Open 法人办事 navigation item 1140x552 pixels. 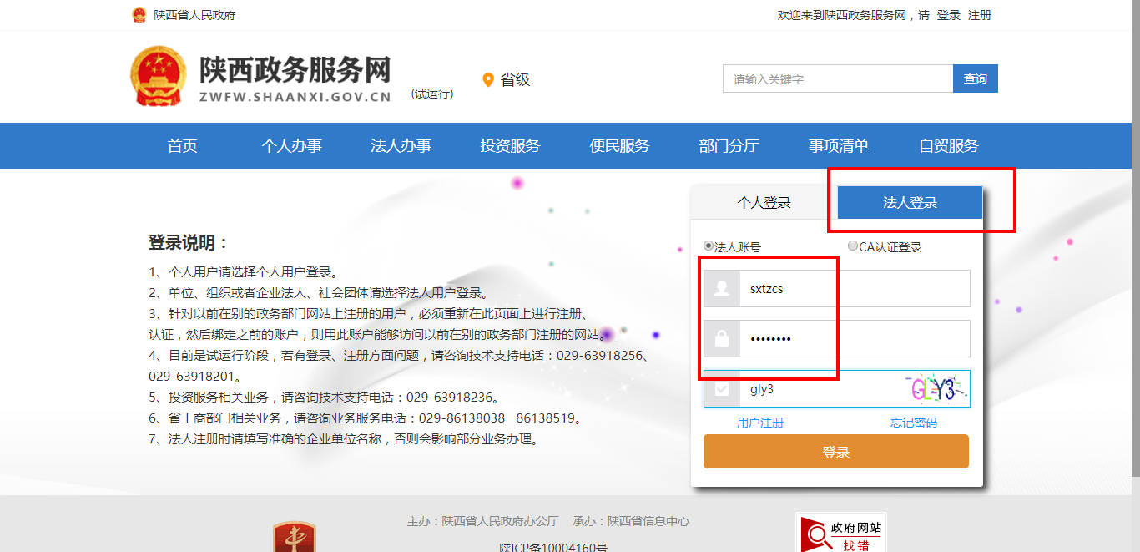(401, 146)
